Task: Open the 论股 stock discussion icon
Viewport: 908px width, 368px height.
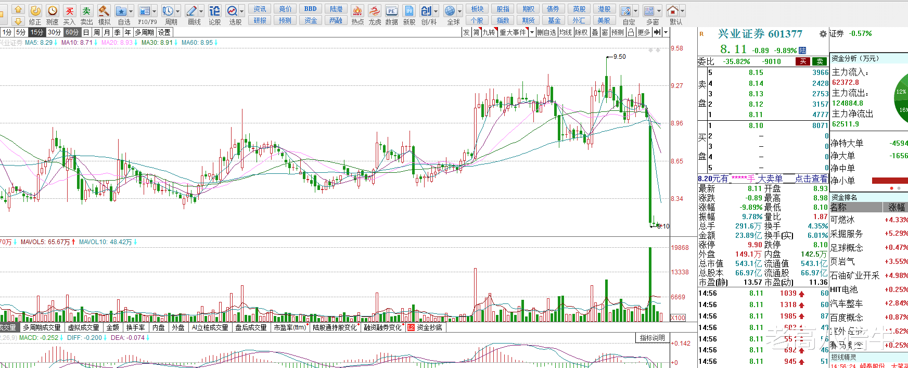Action: click(214, 11)
